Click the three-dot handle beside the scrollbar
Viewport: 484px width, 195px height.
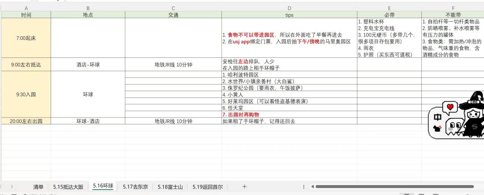tap(304, 187)
